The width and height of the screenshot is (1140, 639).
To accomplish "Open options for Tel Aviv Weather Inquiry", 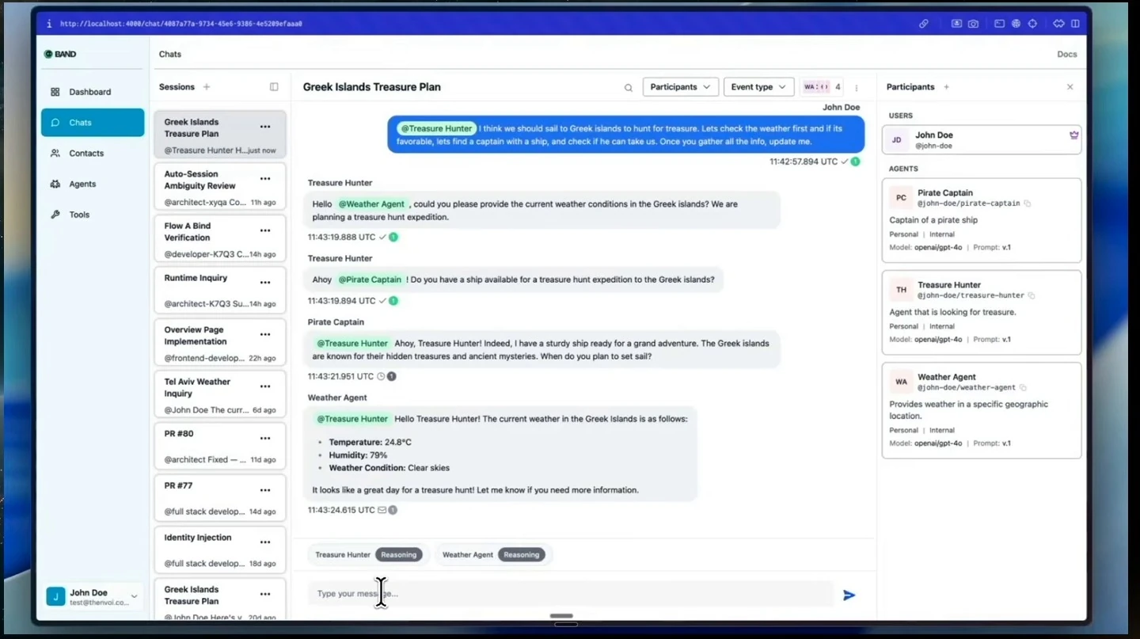I will pos(265,386).
